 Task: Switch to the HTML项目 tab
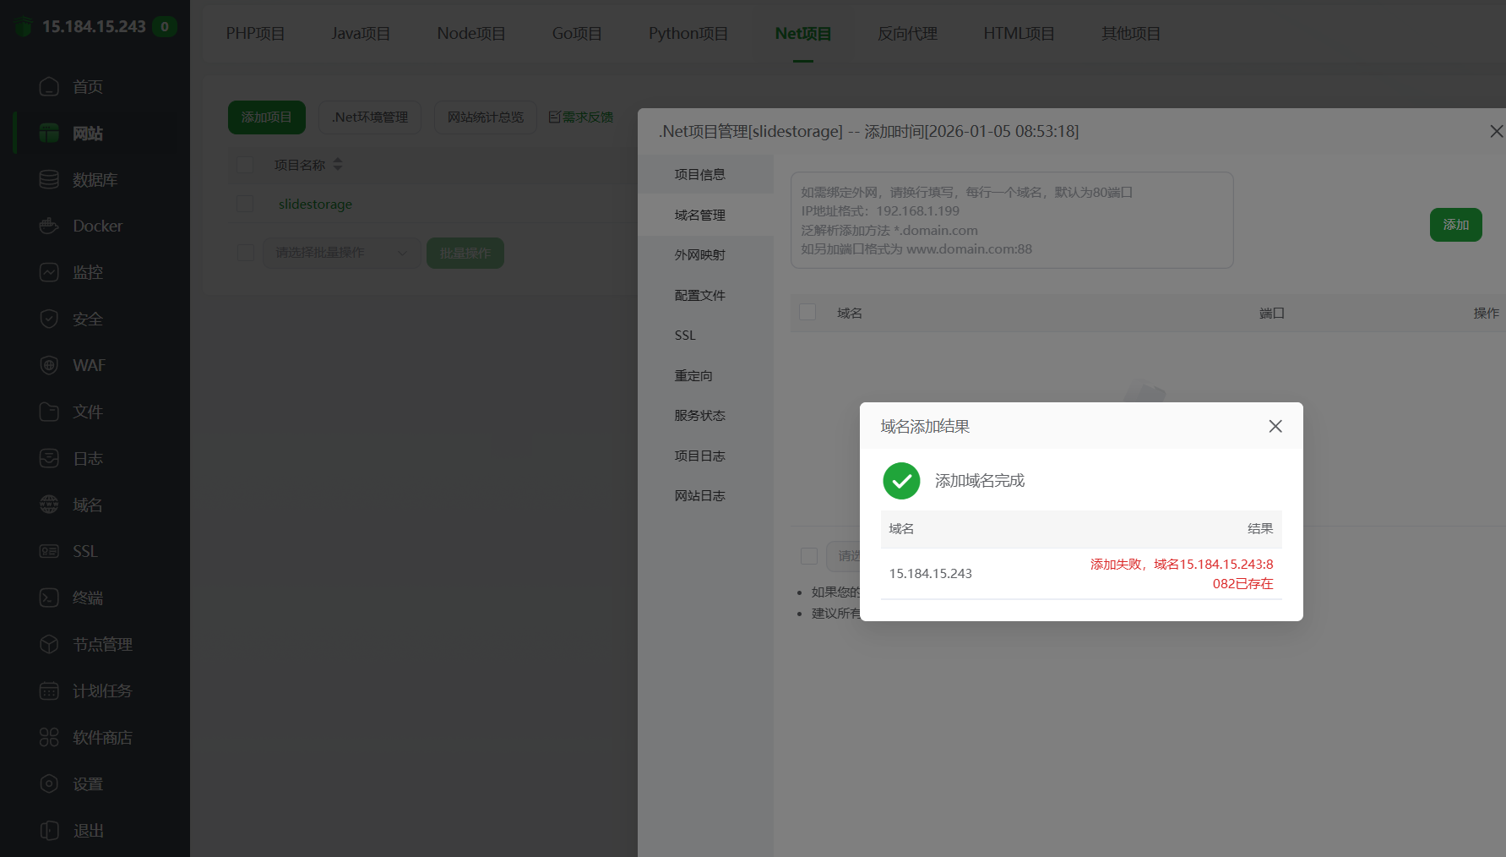pos(1019,34)
